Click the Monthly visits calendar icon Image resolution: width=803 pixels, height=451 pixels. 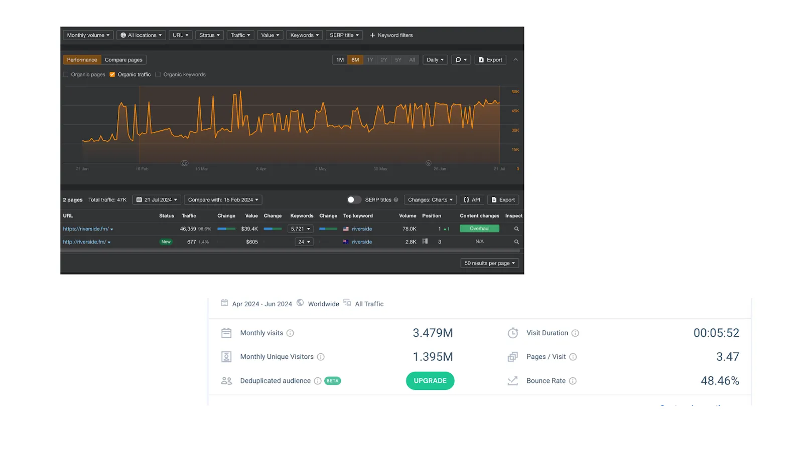(226, 333)
